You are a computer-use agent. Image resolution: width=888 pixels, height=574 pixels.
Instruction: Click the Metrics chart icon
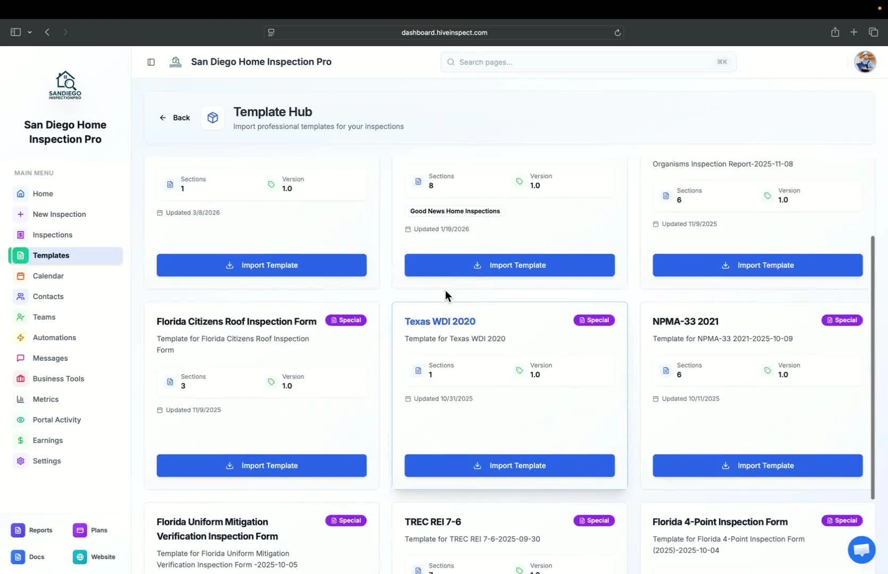tap(20, 399)
